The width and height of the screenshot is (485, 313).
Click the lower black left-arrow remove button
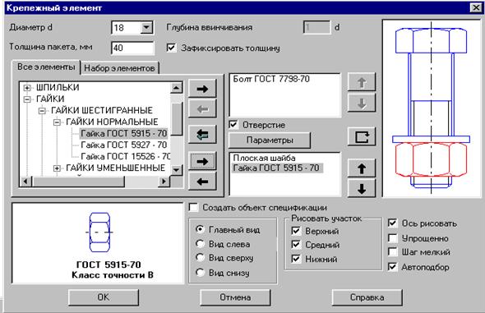click(202, 182)
